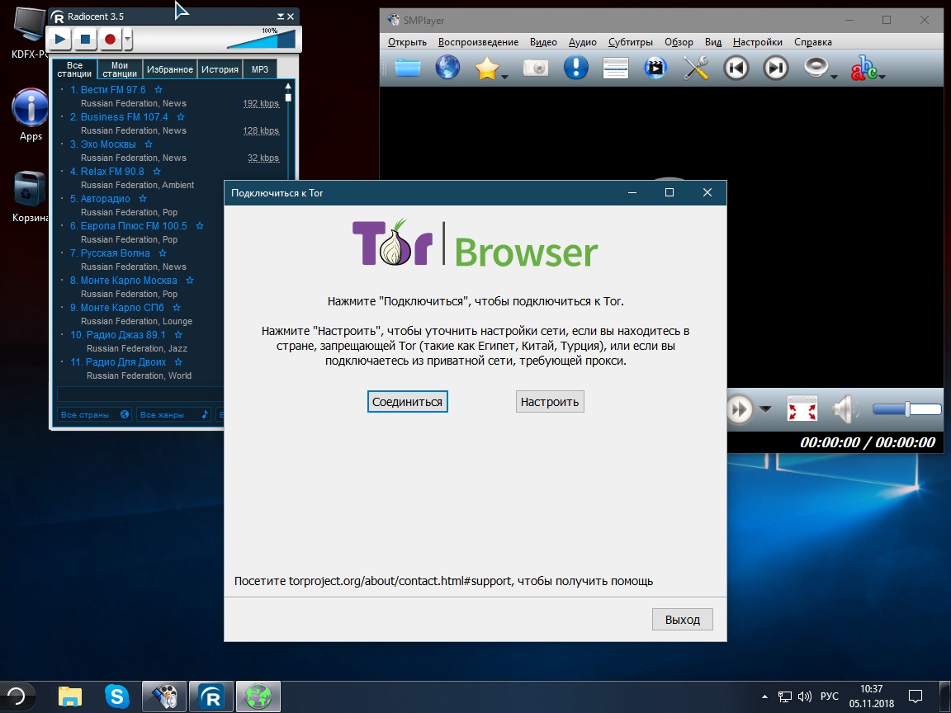Screen dimensions: 951x713
Task: Show media info via blue exclamation icon
Action: point(575,68)
